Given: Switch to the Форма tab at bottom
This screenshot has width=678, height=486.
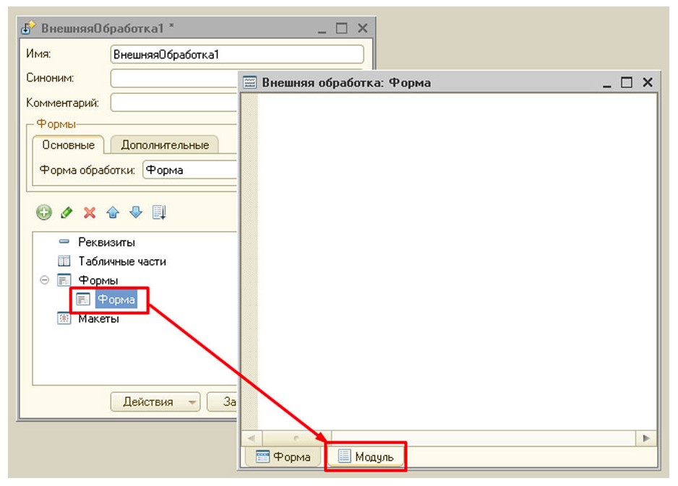Looking at the screenshot, I should (x=283, y=456).
